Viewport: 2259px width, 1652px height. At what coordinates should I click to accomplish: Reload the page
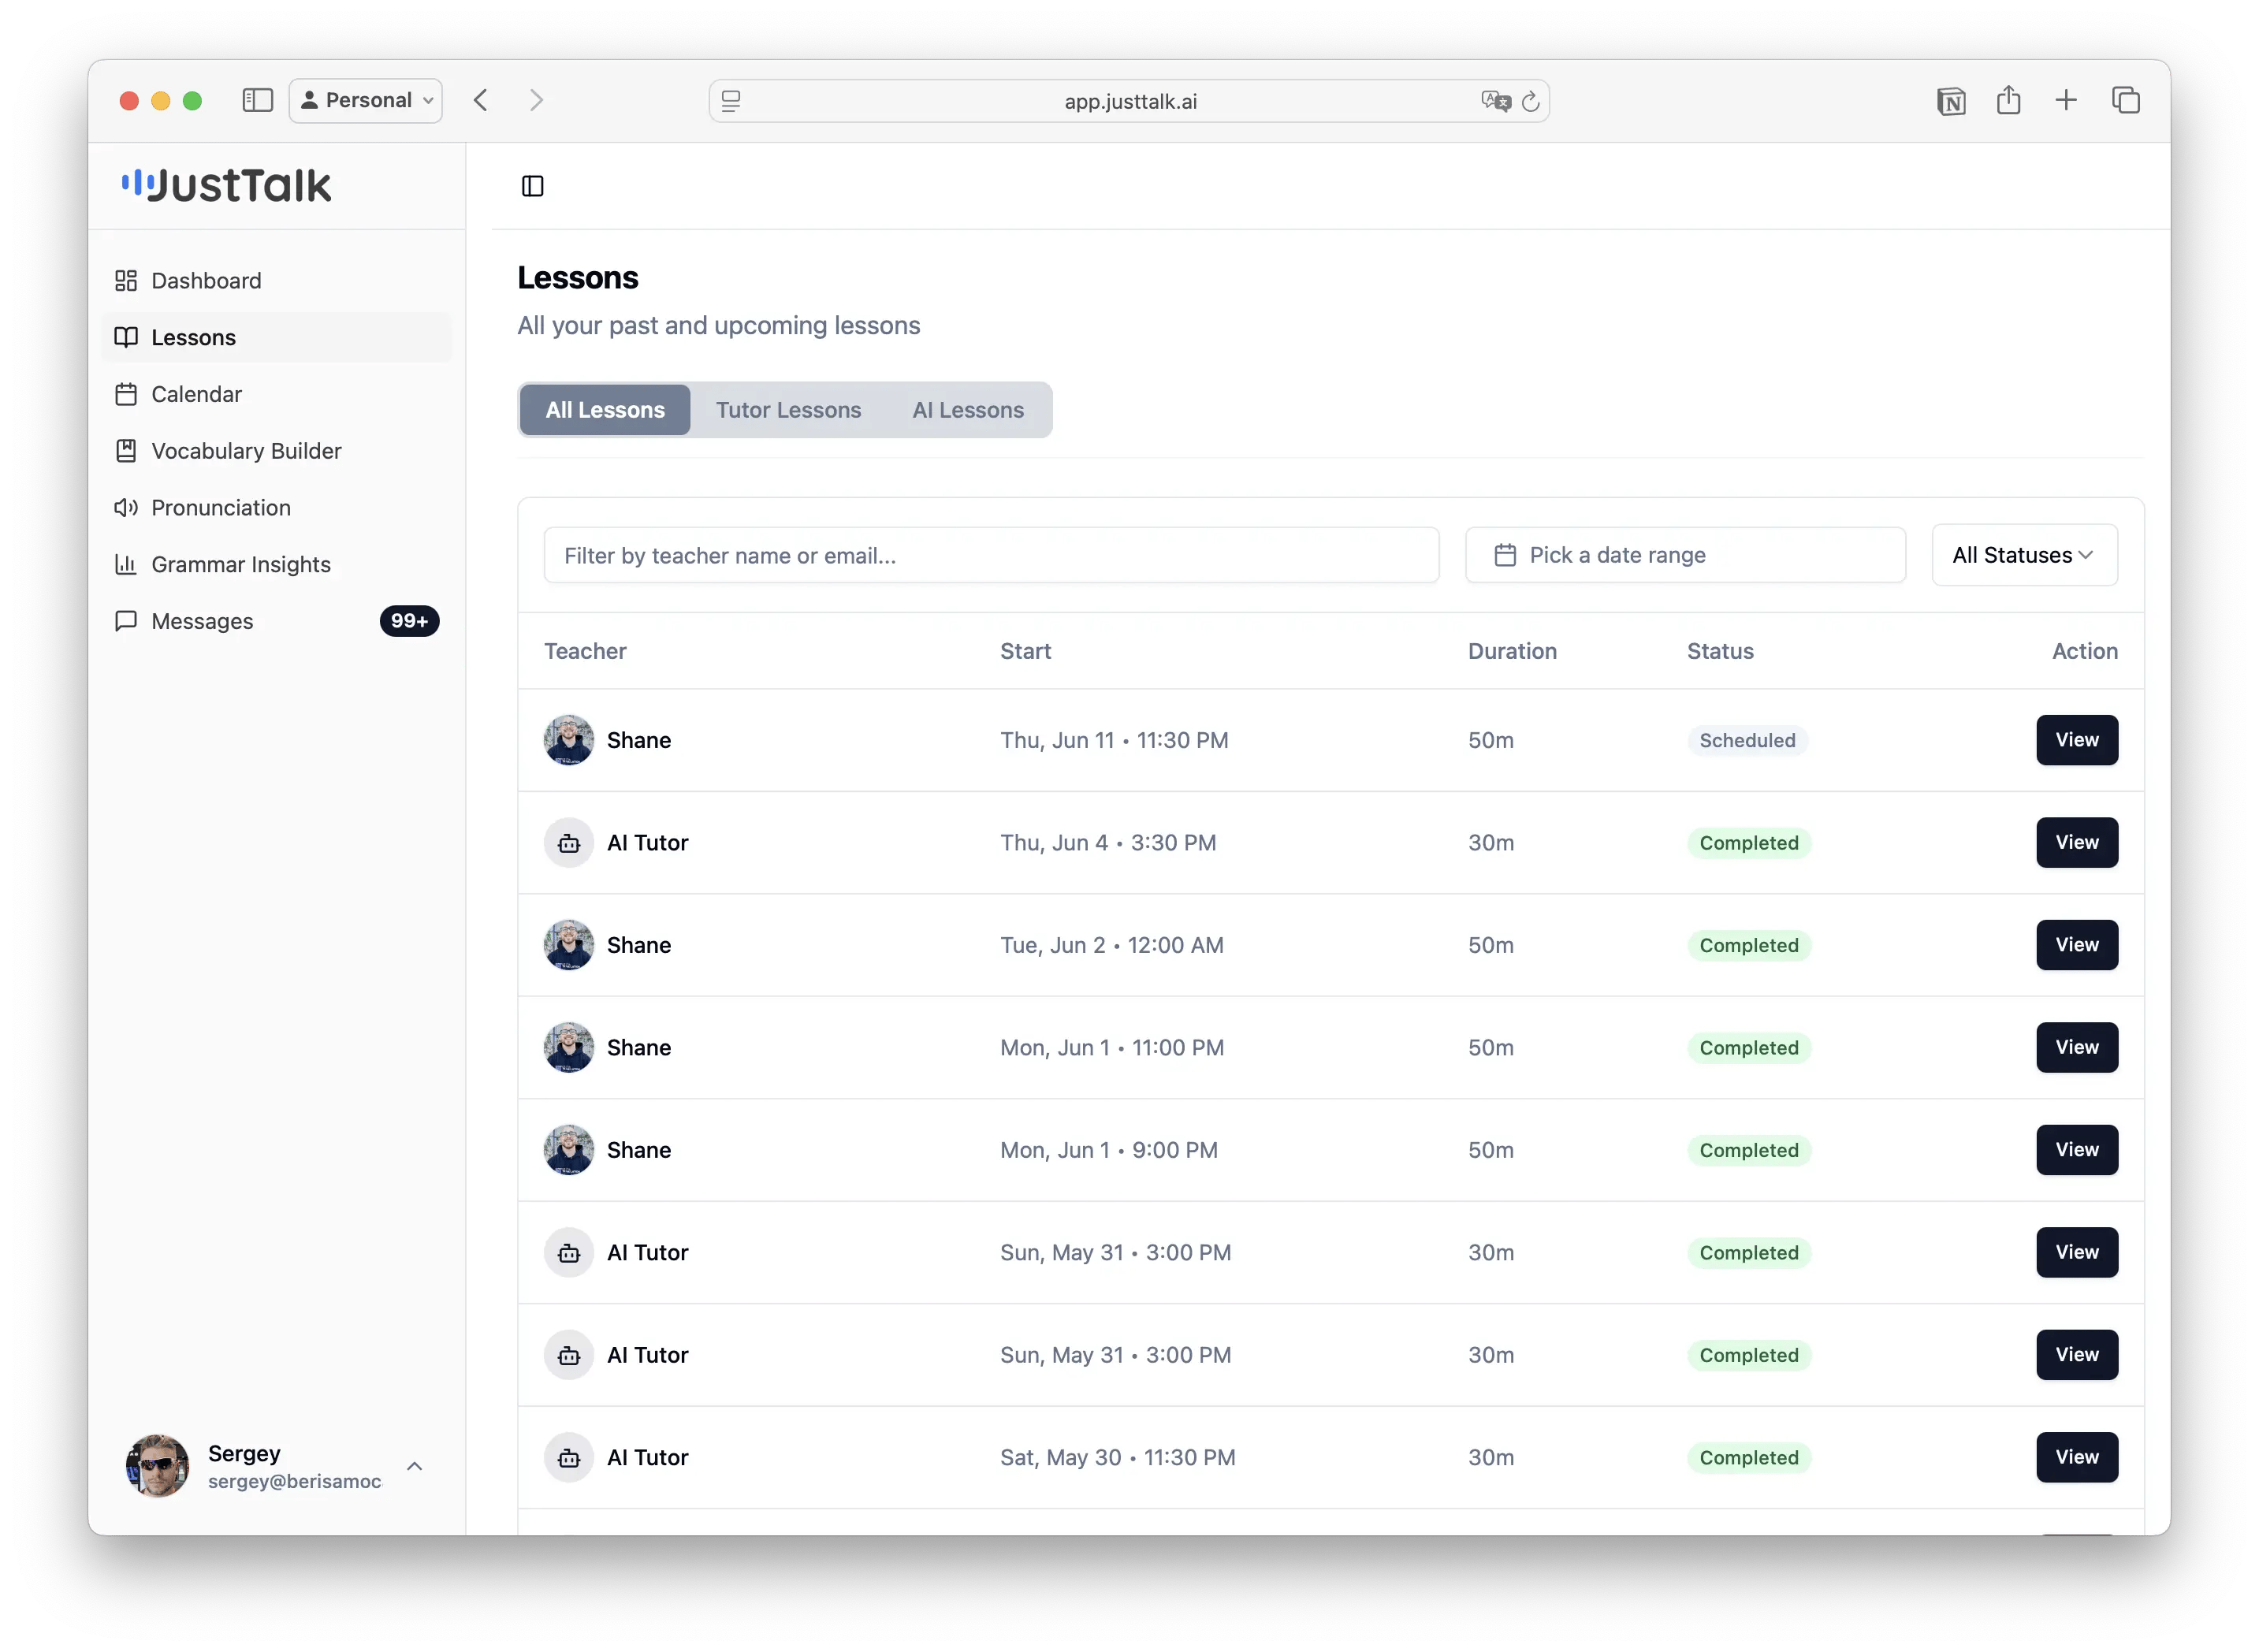(1531, 101)
